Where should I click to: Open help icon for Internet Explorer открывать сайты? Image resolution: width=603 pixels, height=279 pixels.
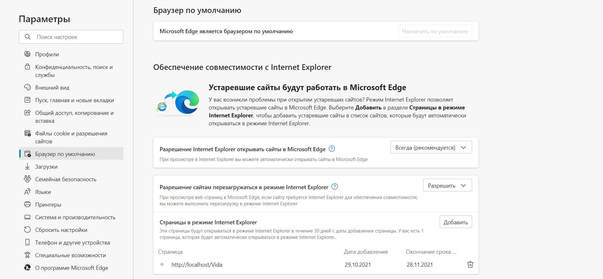[332, 149]
